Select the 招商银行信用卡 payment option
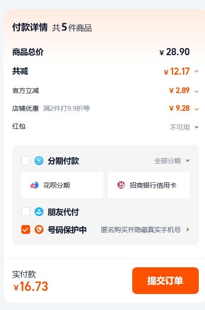Image resolution: width=205 pixels, height=310 pixels. [149, 185]
